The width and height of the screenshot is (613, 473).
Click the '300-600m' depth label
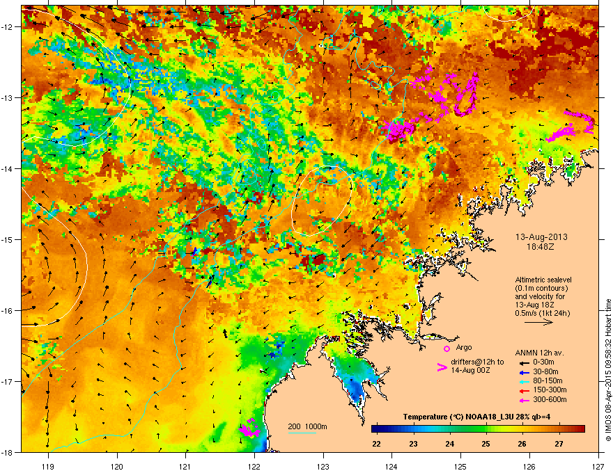tap(550, 399)
